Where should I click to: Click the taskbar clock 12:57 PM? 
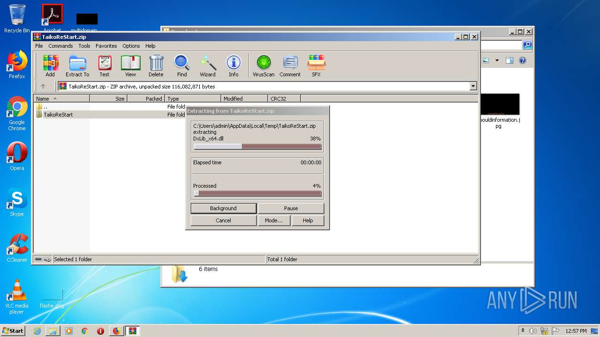(576, 331)
